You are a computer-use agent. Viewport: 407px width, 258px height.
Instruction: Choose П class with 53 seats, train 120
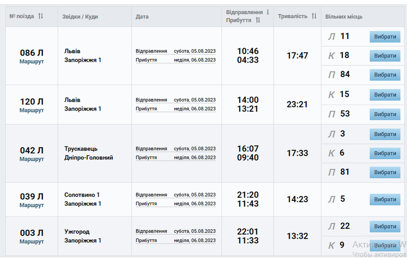click(x=385, y=114)
